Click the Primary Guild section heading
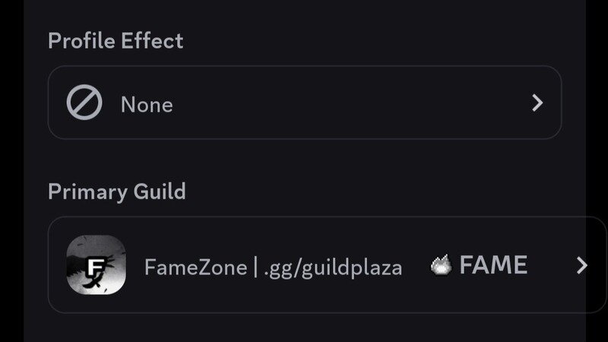The height and width of the screenshot is (342, 608). [x=117, y=192]
